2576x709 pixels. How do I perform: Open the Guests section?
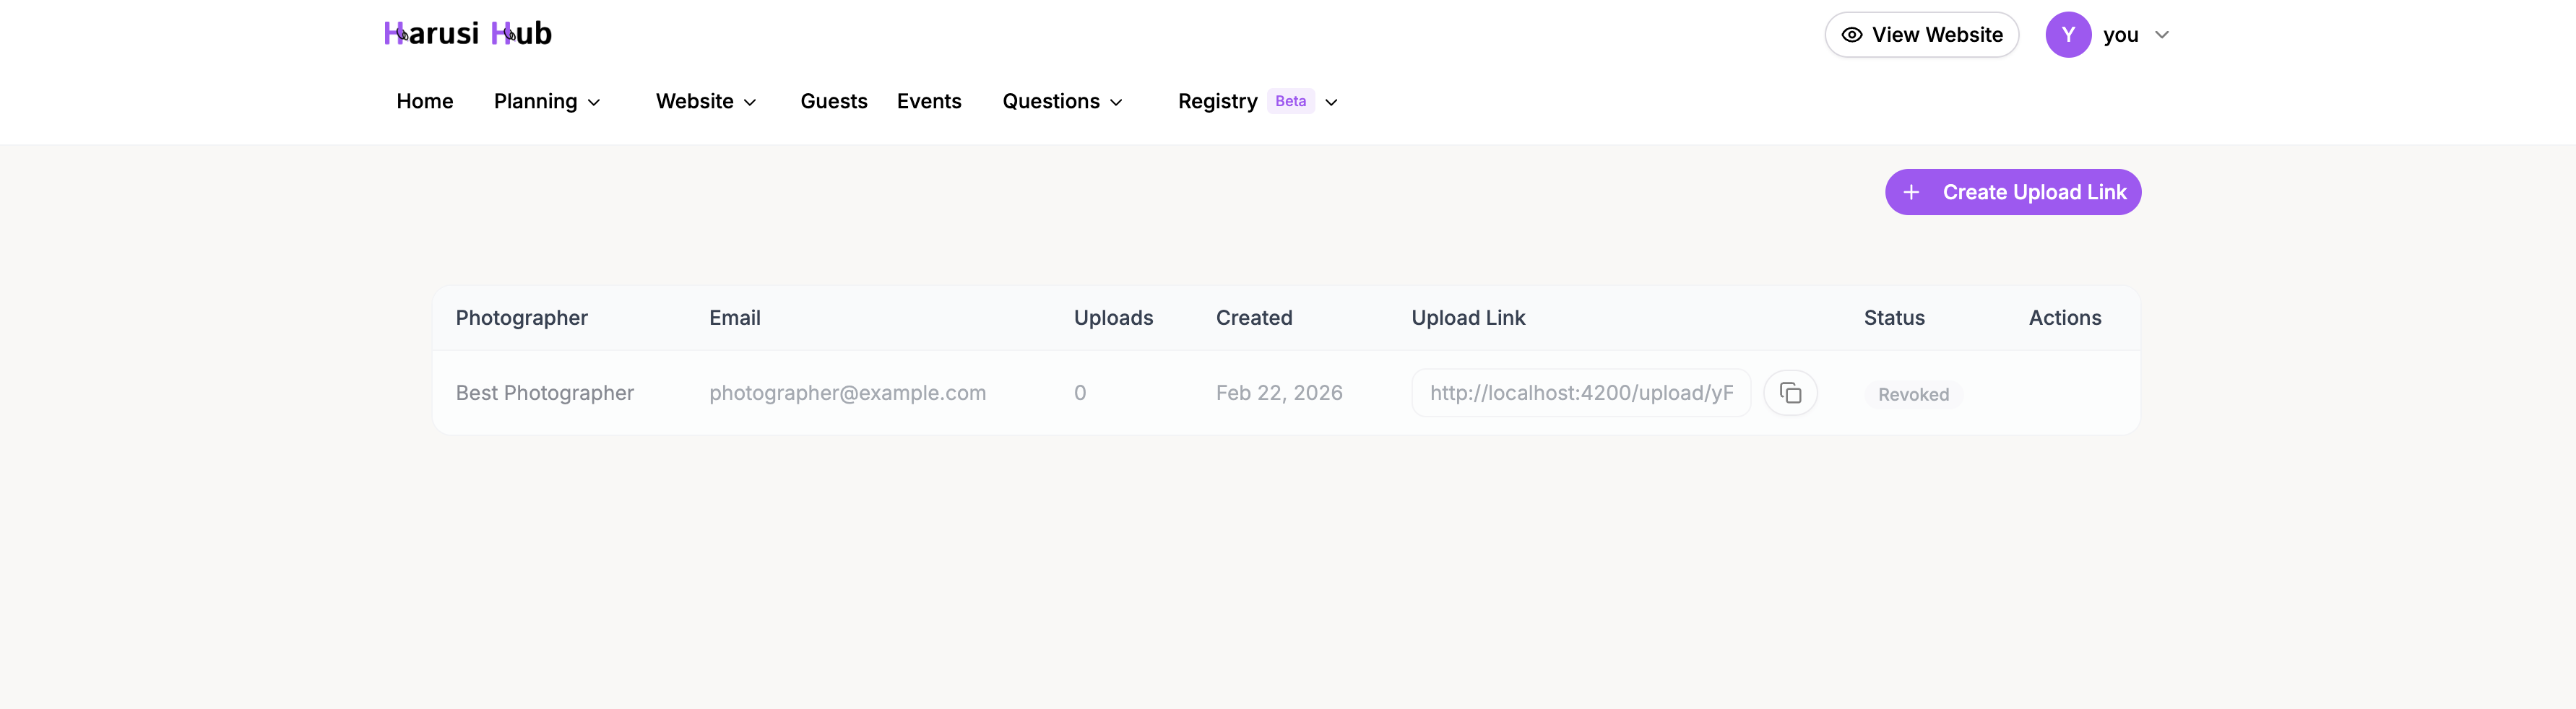[834, 101]
